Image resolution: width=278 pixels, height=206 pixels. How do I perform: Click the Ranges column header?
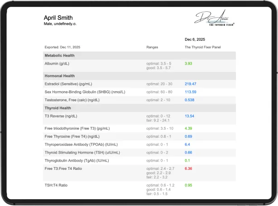coord(152,47)
